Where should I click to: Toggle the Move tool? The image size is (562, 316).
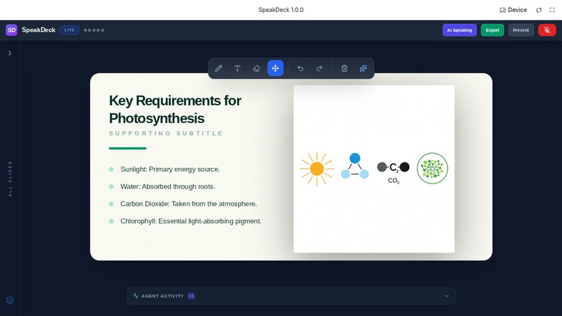pos(275,68)
